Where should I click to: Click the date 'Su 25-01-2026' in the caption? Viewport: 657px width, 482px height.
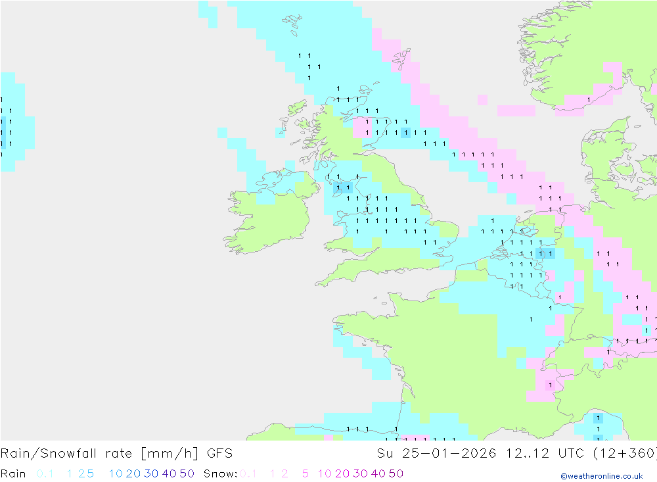[436, 454]
